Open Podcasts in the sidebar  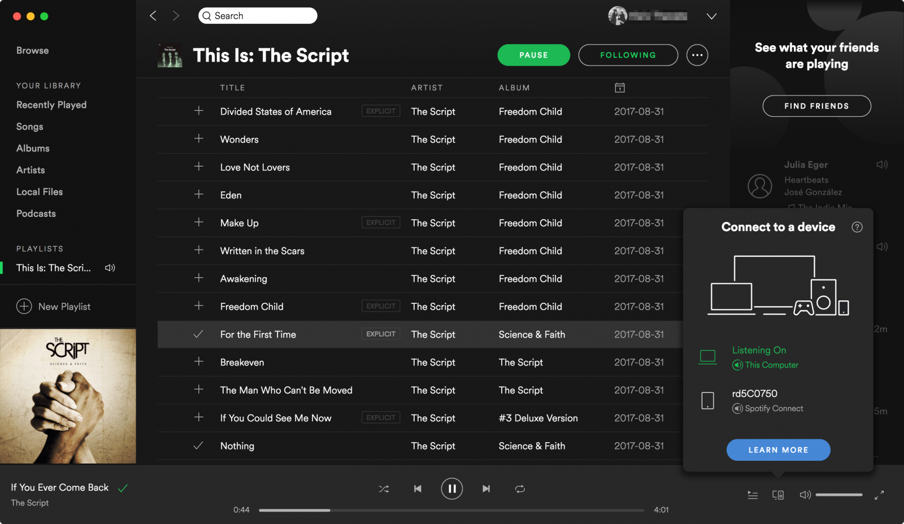(x=36, y=213)
